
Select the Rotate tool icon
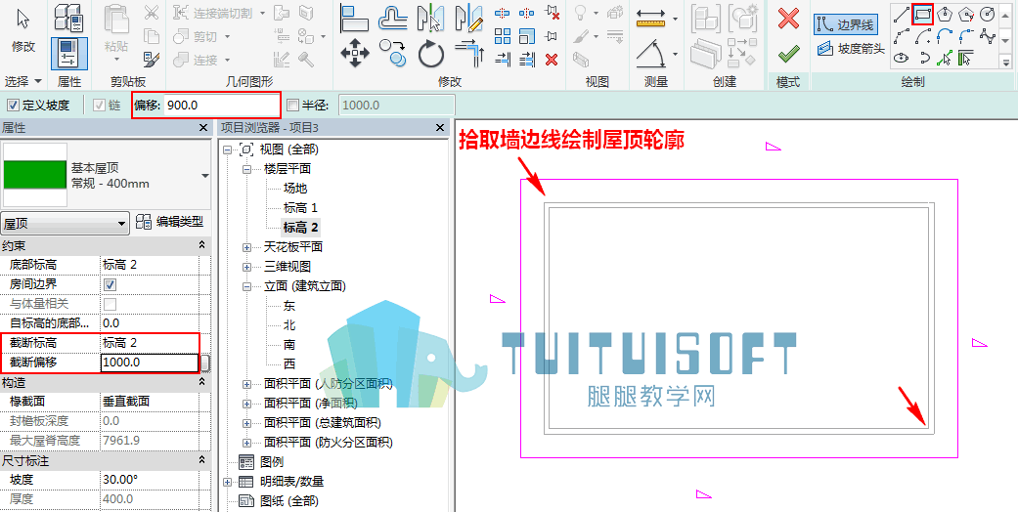[x=430, y=54]
